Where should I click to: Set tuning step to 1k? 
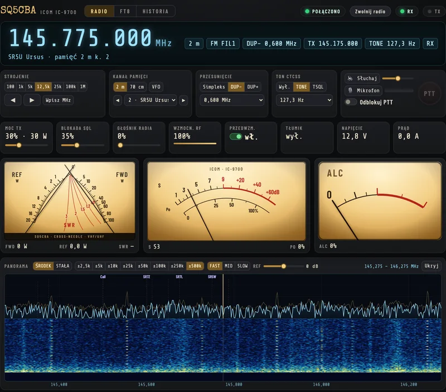tap(21, 87)
